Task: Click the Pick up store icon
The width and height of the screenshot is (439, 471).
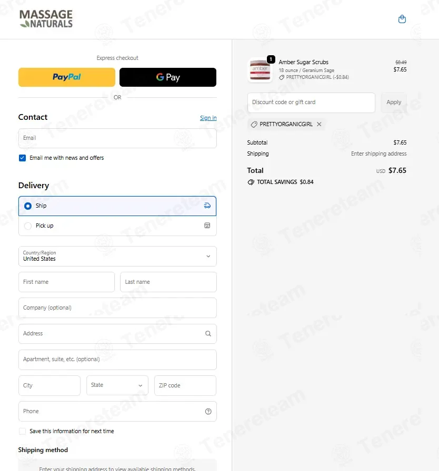Action: coord(207,226)
